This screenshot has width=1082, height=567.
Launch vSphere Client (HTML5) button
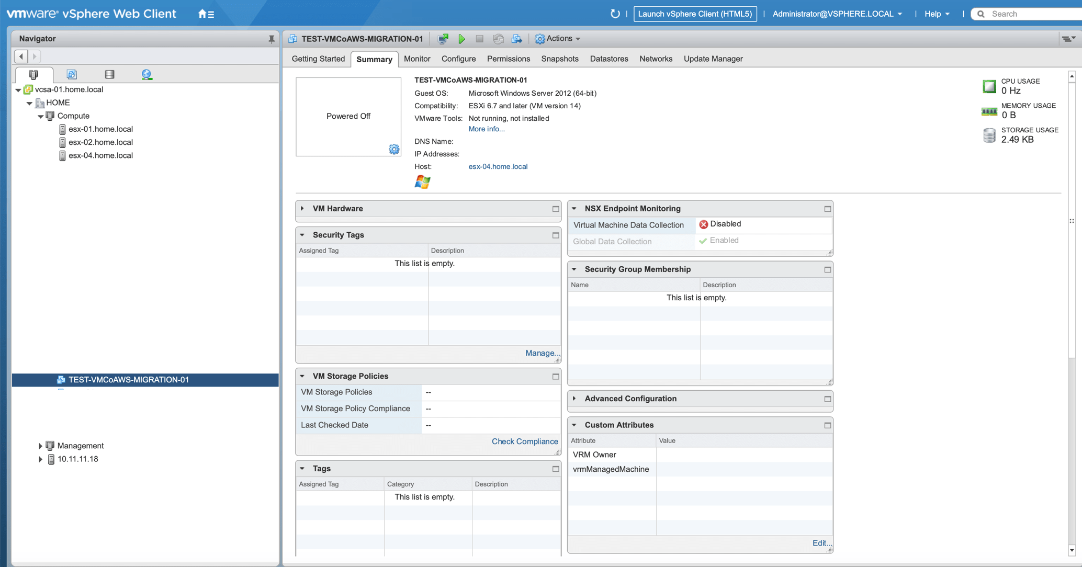pos(695,14)
